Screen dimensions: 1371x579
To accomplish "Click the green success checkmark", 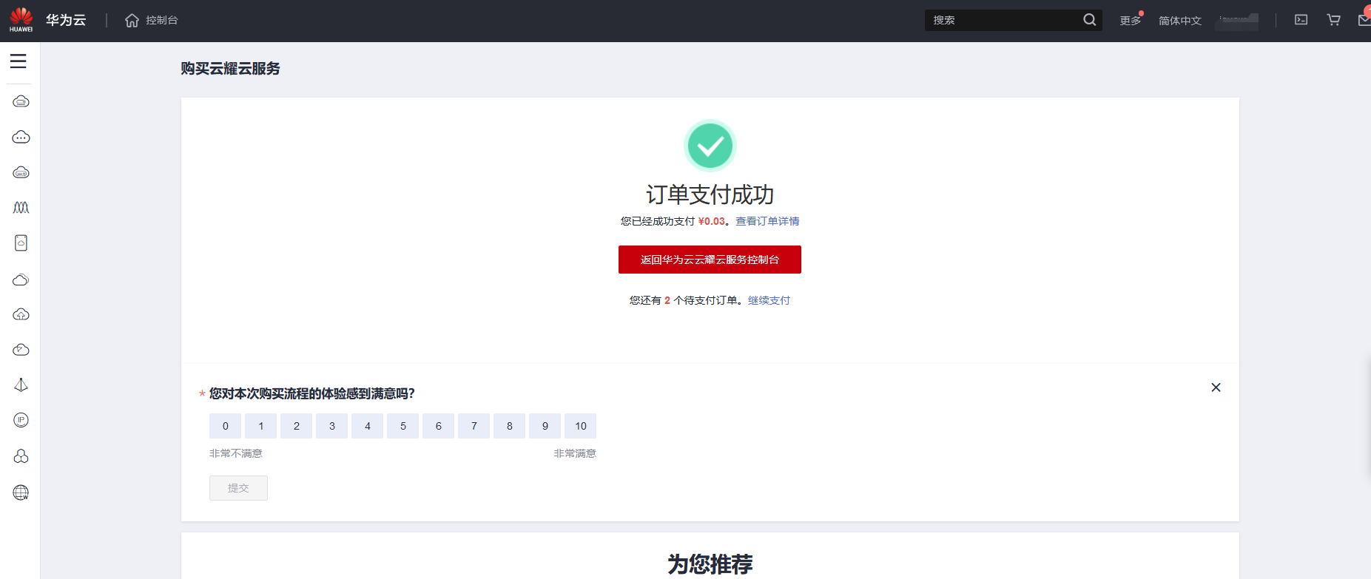I will click(710, 146).
